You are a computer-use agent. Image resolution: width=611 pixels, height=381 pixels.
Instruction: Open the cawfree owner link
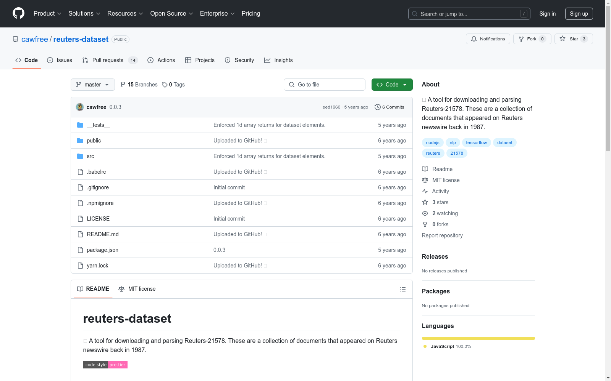click(35, 39)
